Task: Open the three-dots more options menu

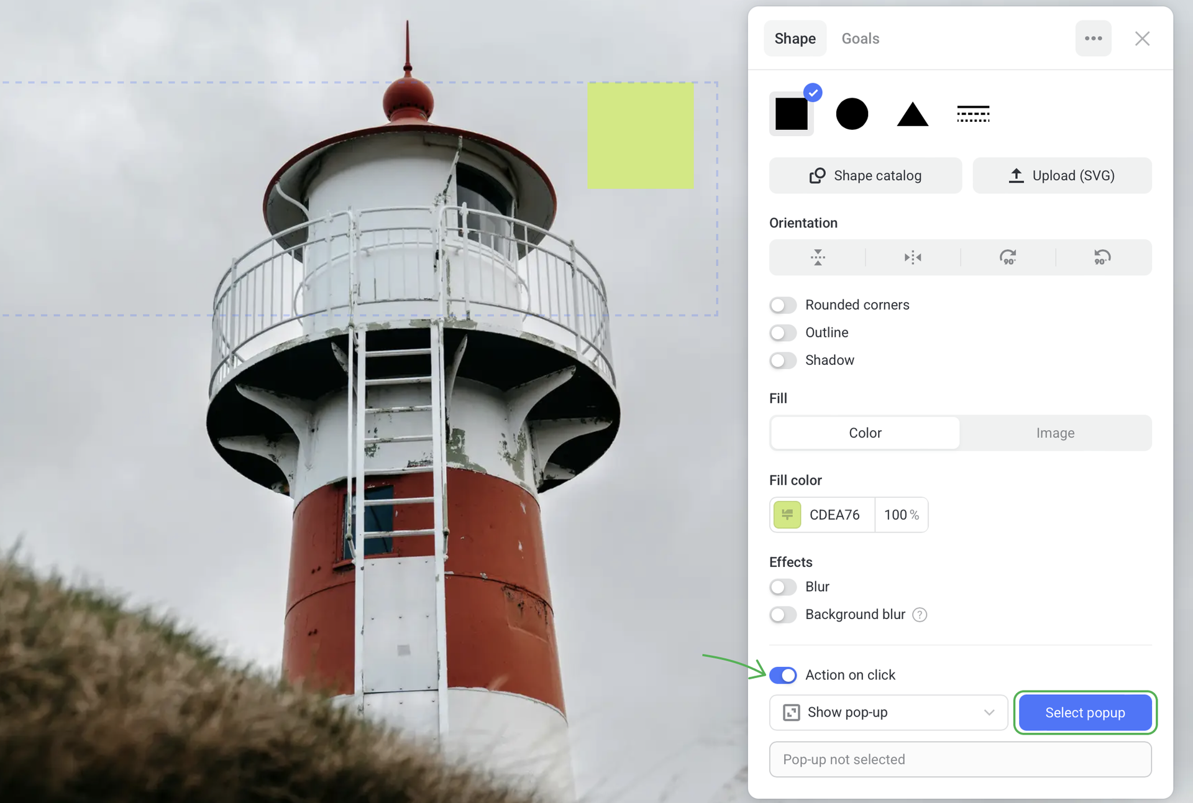Action: [x=1093, y=39]
